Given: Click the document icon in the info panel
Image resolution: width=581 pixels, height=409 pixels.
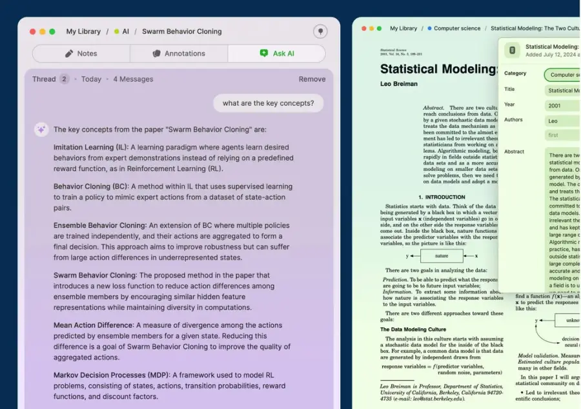Looking at the screenshot, I should (512, 50).
